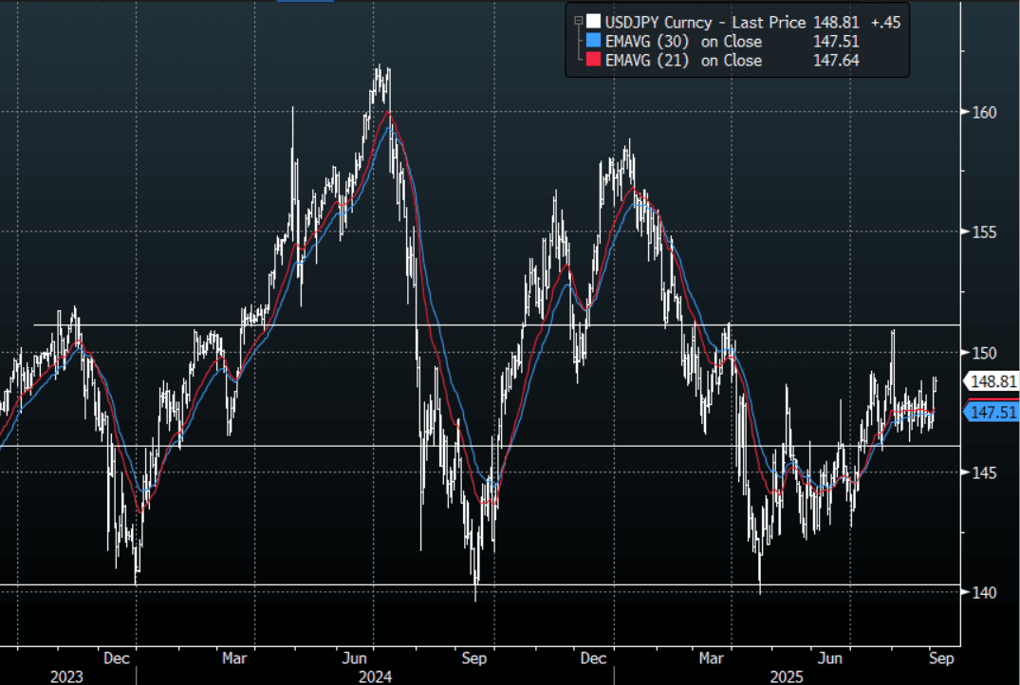1020x685 pixels.
Task: Click the 140 y-axis price label
Action: tap(984, 593)
